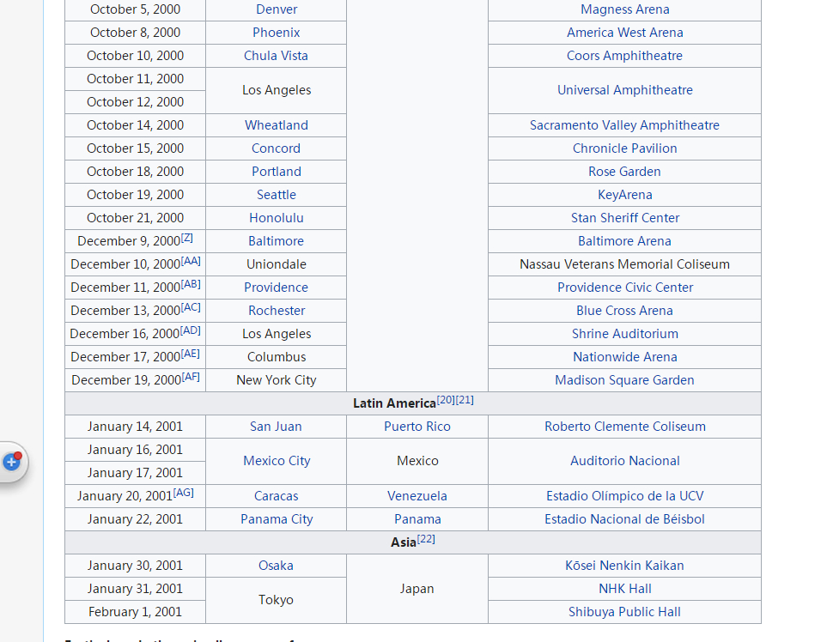This screenshot has width=827, height=642.
Task: Open the Kōsei Nenkin Kaikan link
Action: coord(624,566)
